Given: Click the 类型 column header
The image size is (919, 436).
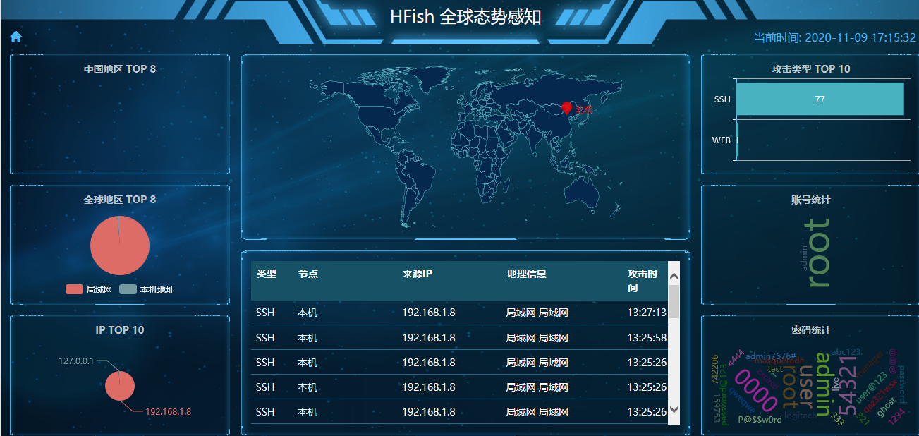Looking at the screenshot, I should coord(267,274).
